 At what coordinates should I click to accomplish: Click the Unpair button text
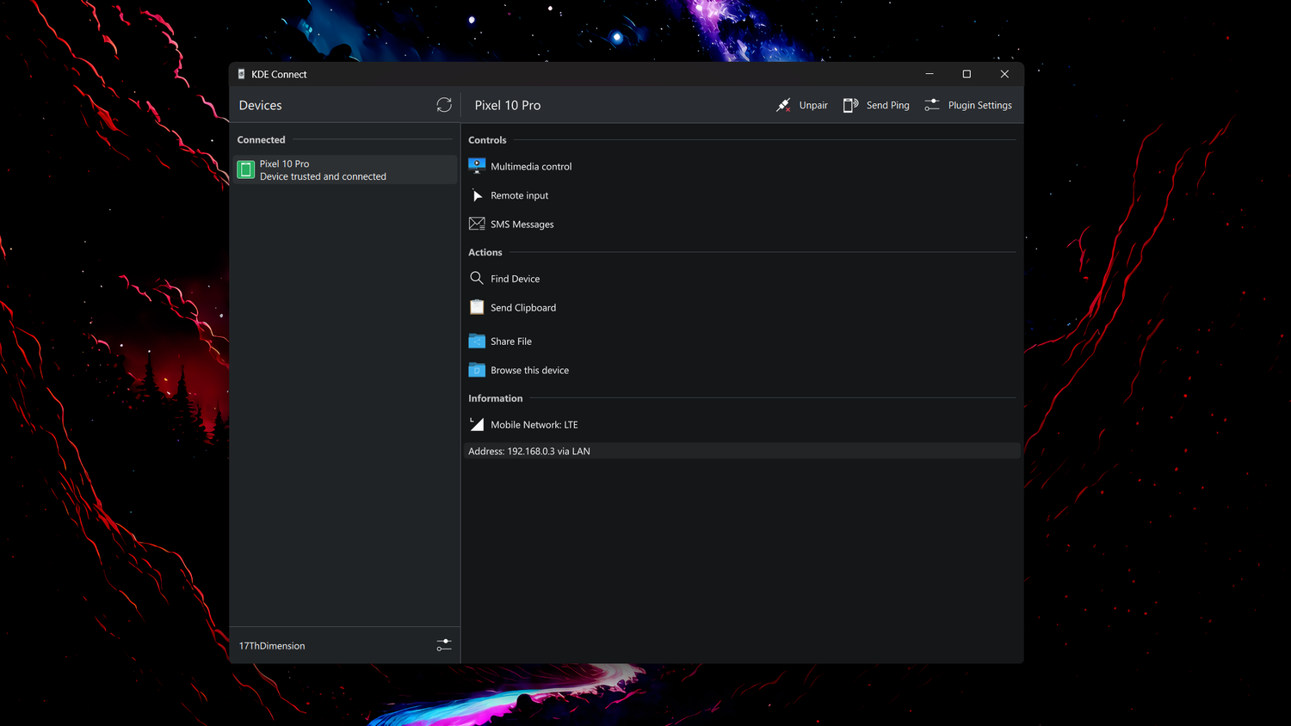pyautogui.click(x=813, y=105)
